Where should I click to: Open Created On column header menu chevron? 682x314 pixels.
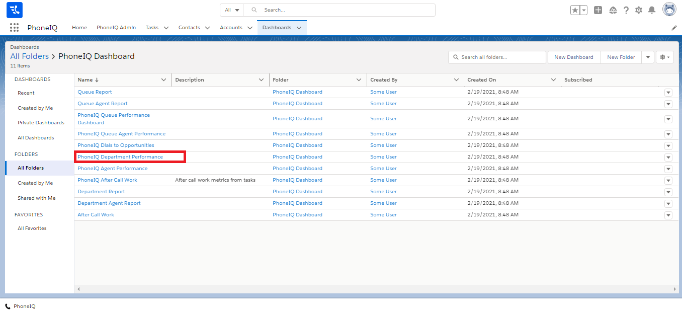point(553,80)
